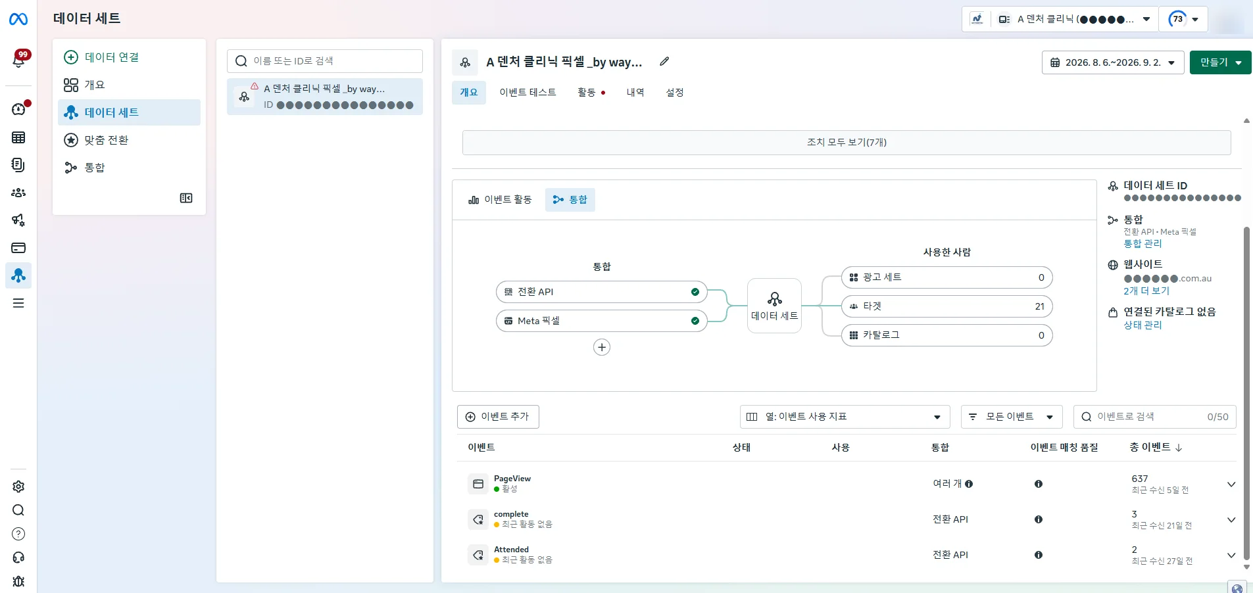Screen dimensions: 1253x593
Task: Open the table grid sidebar icon
Action: 18,137
